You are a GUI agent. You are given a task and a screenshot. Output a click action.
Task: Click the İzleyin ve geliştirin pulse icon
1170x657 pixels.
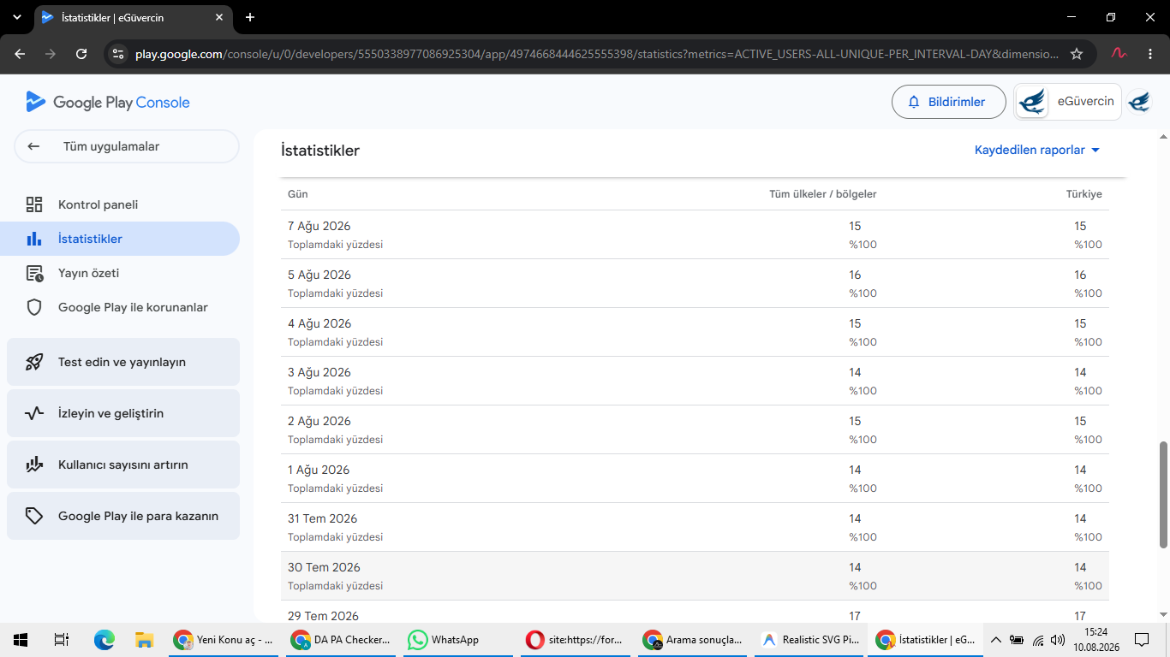click(x=34, y=413)
